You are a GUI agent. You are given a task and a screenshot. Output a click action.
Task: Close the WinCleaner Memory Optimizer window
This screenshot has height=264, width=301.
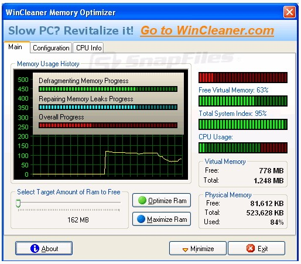tap(289, 12)
